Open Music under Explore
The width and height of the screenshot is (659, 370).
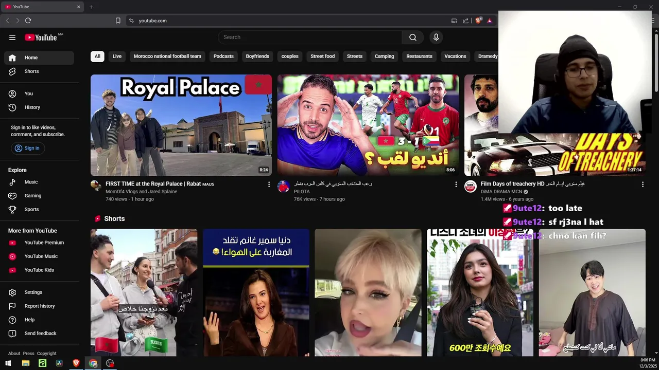(x=39, y=182)
